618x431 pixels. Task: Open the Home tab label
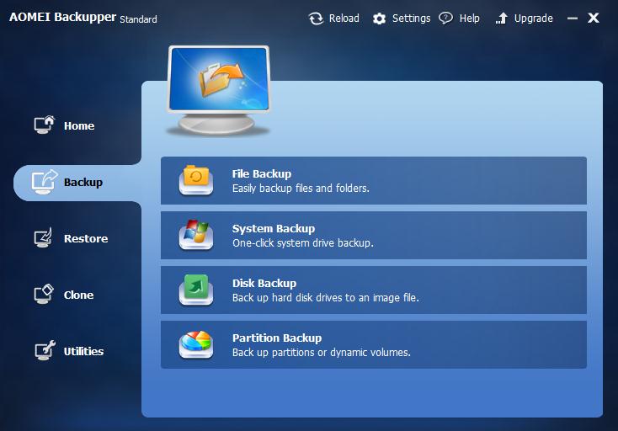coord(79,126)
